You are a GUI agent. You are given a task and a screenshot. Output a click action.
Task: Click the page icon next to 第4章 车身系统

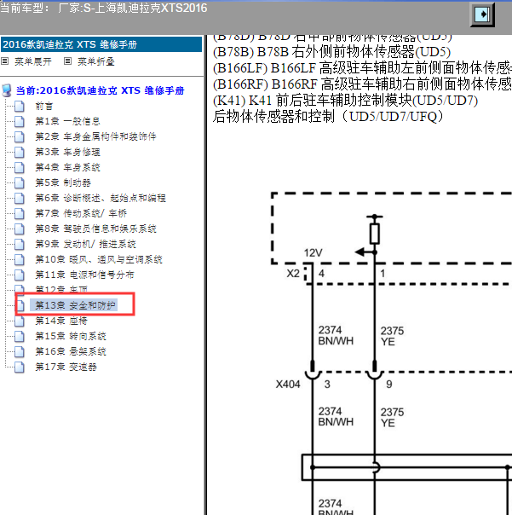(x=20, y=167)
